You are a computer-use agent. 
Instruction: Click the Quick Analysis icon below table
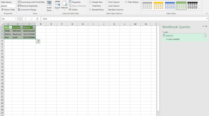point(38,41)
